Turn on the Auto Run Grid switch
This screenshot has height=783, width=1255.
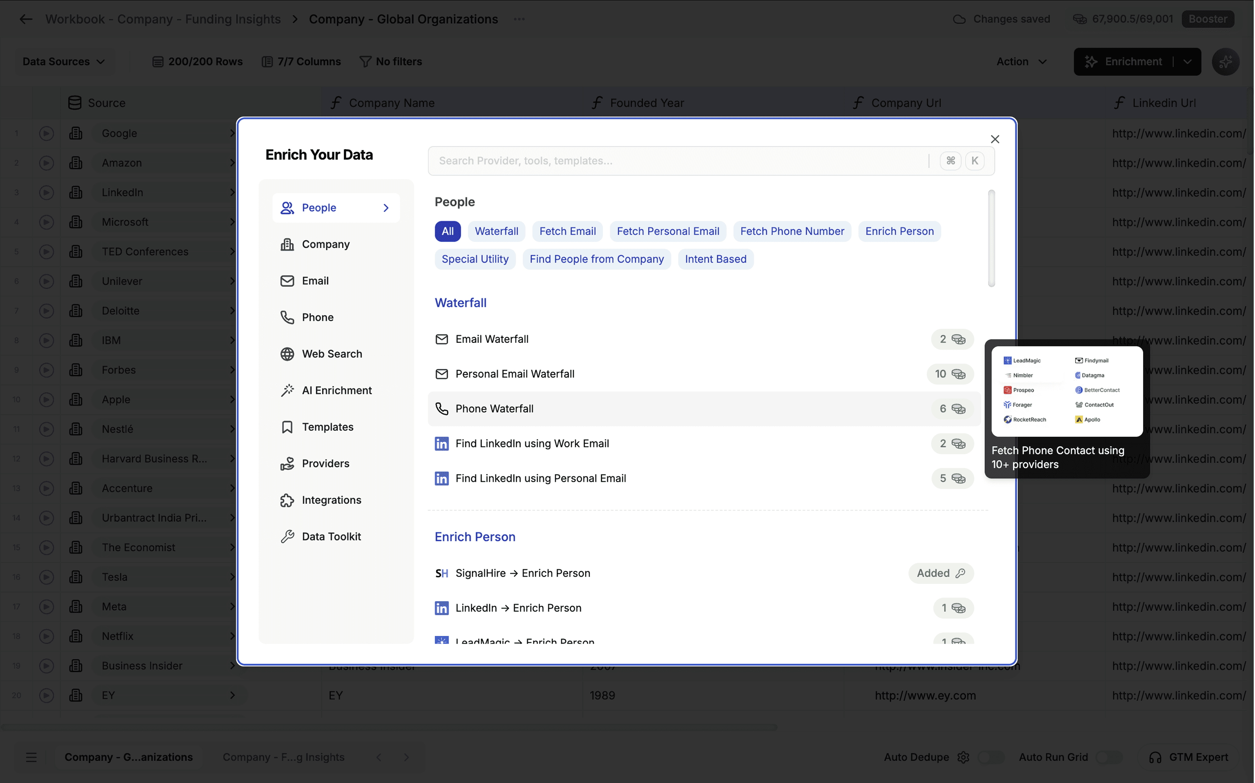1109,757
